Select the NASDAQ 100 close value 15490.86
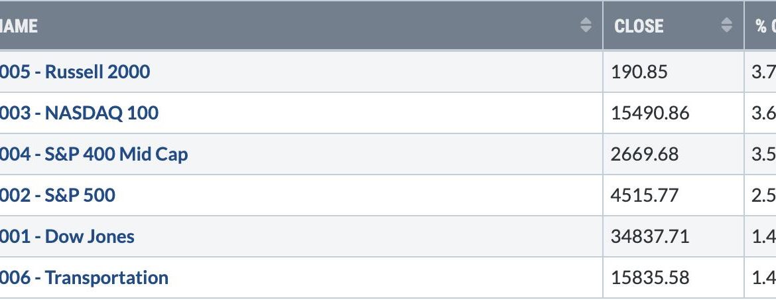This screenshot has width=776, height=300. (650, 113)
